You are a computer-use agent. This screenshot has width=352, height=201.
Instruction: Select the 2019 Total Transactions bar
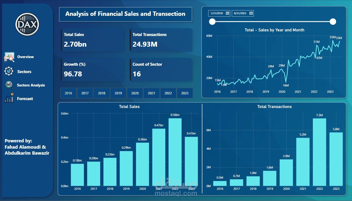pyautogui.click(x=270, y=178)
